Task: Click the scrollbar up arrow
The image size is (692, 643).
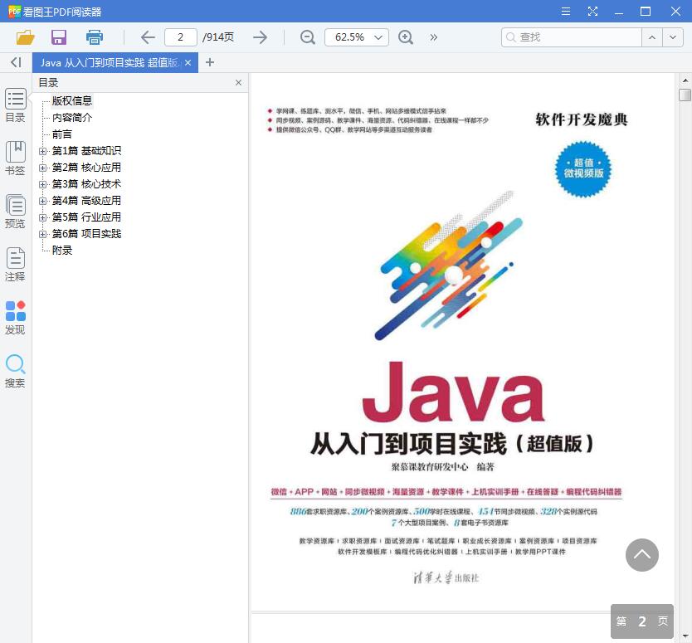Action: pos(685,80)
